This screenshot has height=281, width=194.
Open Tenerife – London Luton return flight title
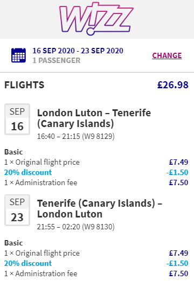[100, 209]
